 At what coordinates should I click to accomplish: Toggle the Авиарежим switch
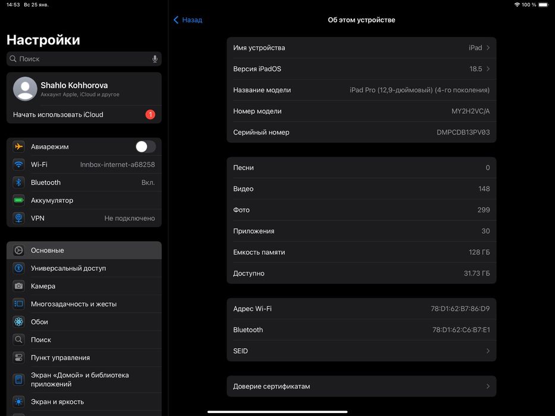click(146, 146)
